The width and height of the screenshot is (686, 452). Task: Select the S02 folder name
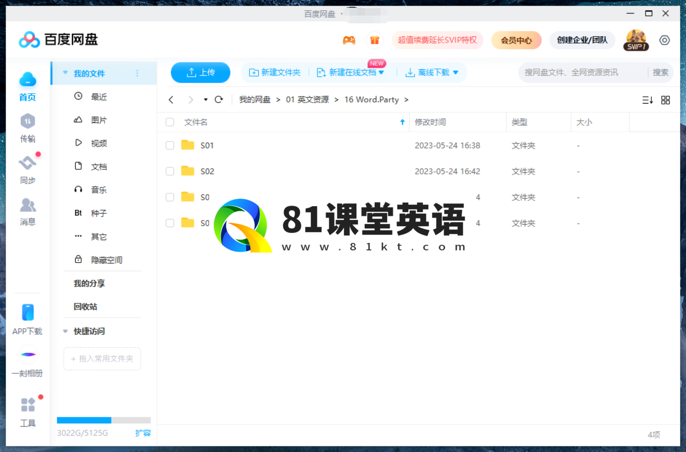tap(207, 171)
